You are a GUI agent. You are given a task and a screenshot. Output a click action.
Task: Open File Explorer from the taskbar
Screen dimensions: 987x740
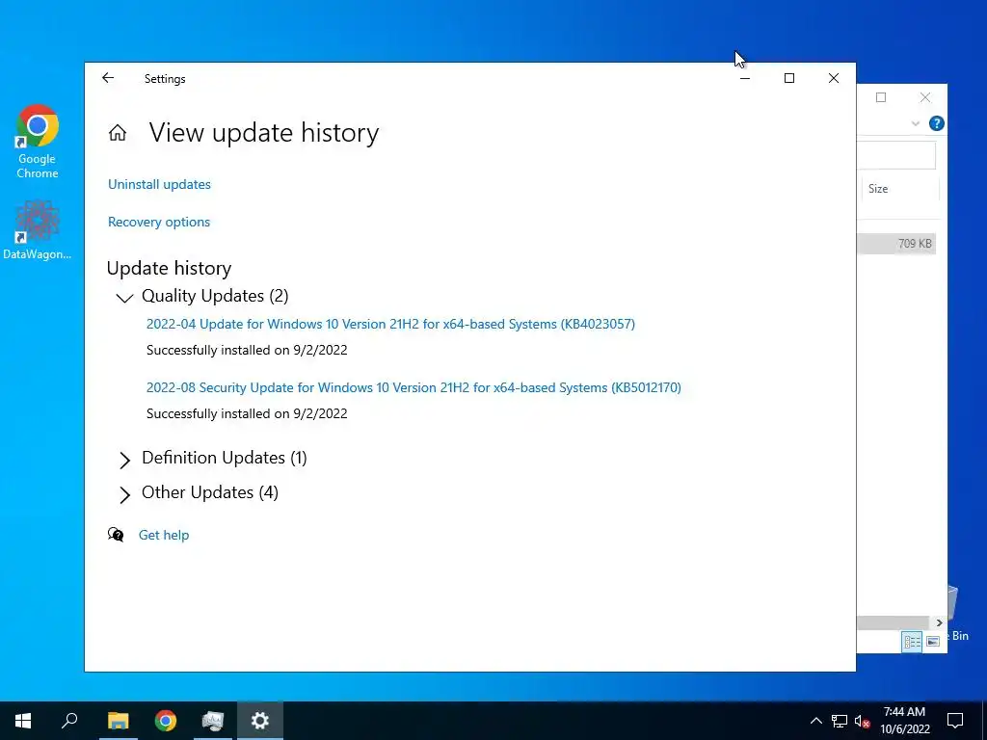point(118,721)
